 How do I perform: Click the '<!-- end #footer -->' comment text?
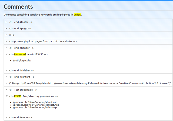tap(21, 22)
